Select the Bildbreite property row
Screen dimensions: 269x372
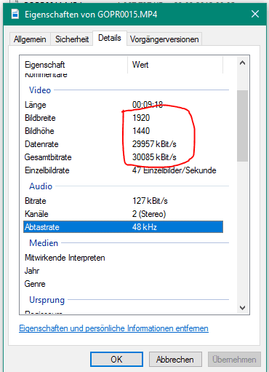[x=123, y=118]
